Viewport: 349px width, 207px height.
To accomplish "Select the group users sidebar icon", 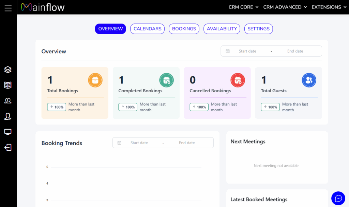I will tap(8, 101).
